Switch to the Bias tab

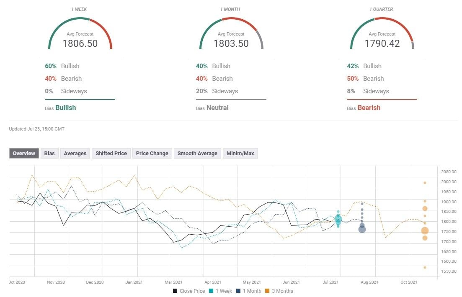pos(49,153)
